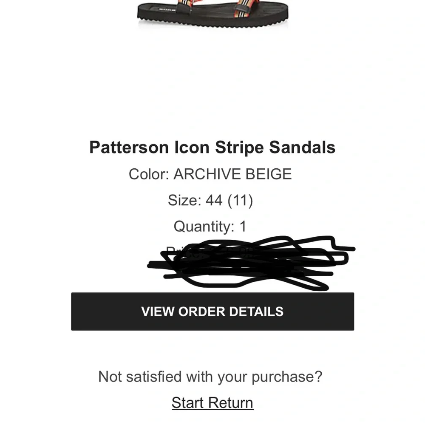Image resolution: width=425 pixels, height=425 pixels.
Task: Open order details via the dark banner button
Action: 212,311
